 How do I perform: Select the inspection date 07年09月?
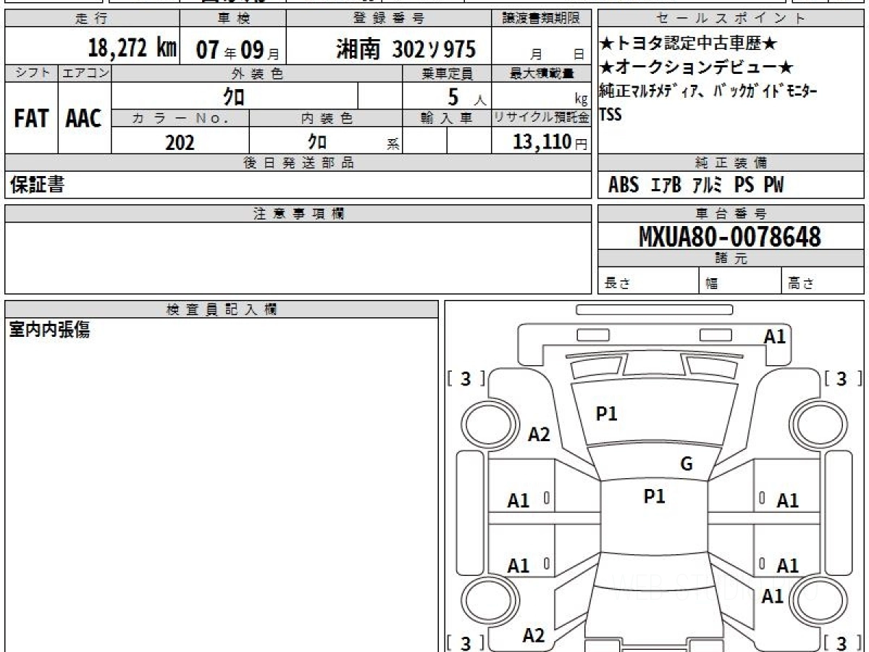(x=237, y=49)
